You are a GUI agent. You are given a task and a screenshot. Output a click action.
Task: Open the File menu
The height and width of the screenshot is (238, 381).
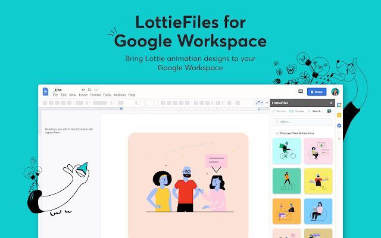[x=55, y=95]
